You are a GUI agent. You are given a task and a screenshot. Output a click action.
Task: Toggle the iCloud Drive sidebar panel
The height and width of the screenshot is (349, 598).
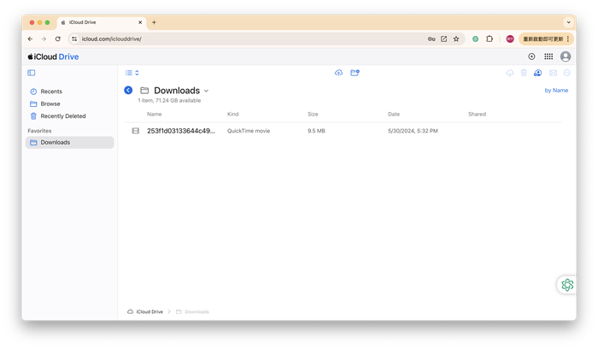click(x=32, y=73)
